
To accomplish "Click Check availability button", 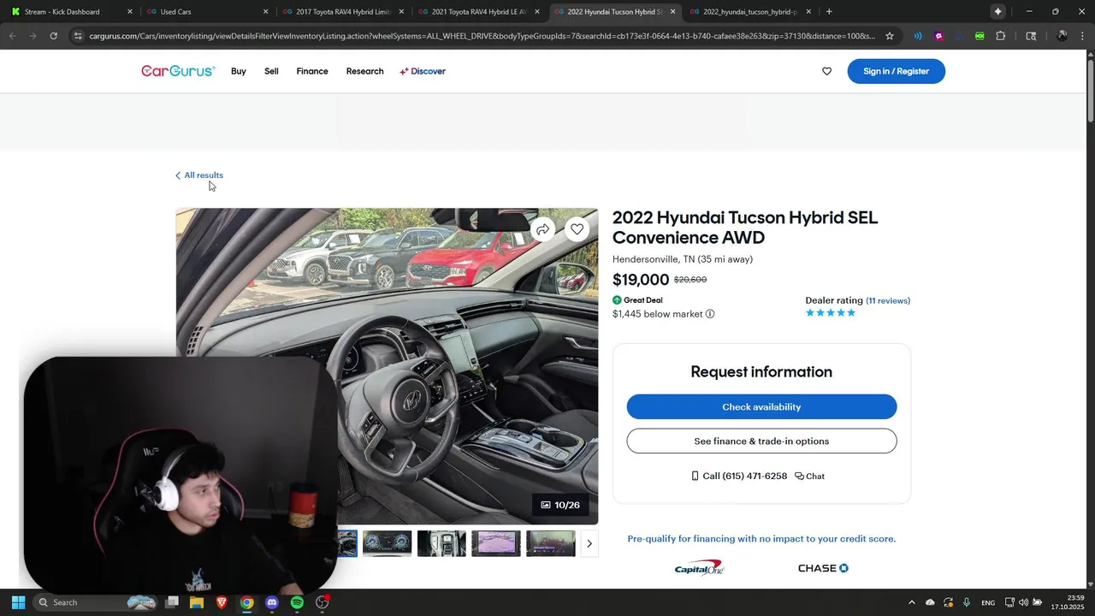I will tap(761, 407).
